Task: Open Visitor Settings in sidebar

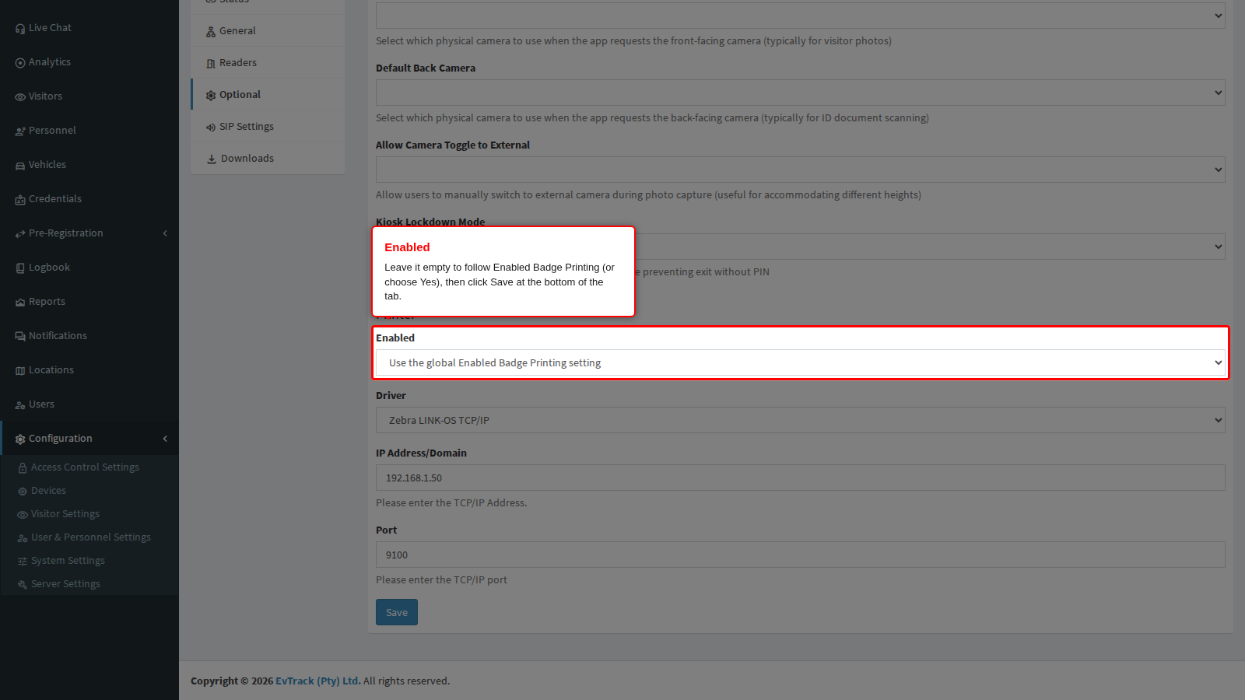Action: [89, 514]
